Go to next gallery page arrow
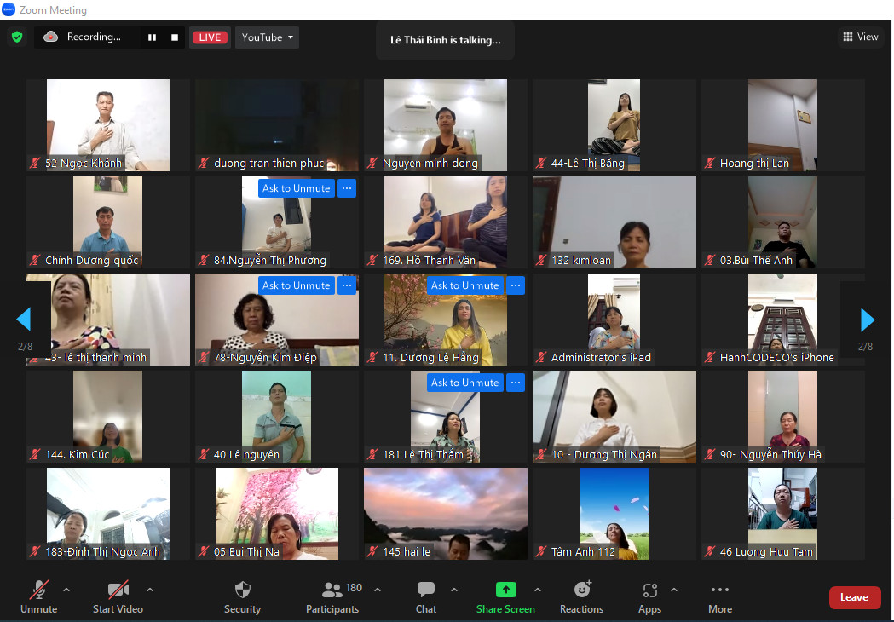 coord(868,320)
